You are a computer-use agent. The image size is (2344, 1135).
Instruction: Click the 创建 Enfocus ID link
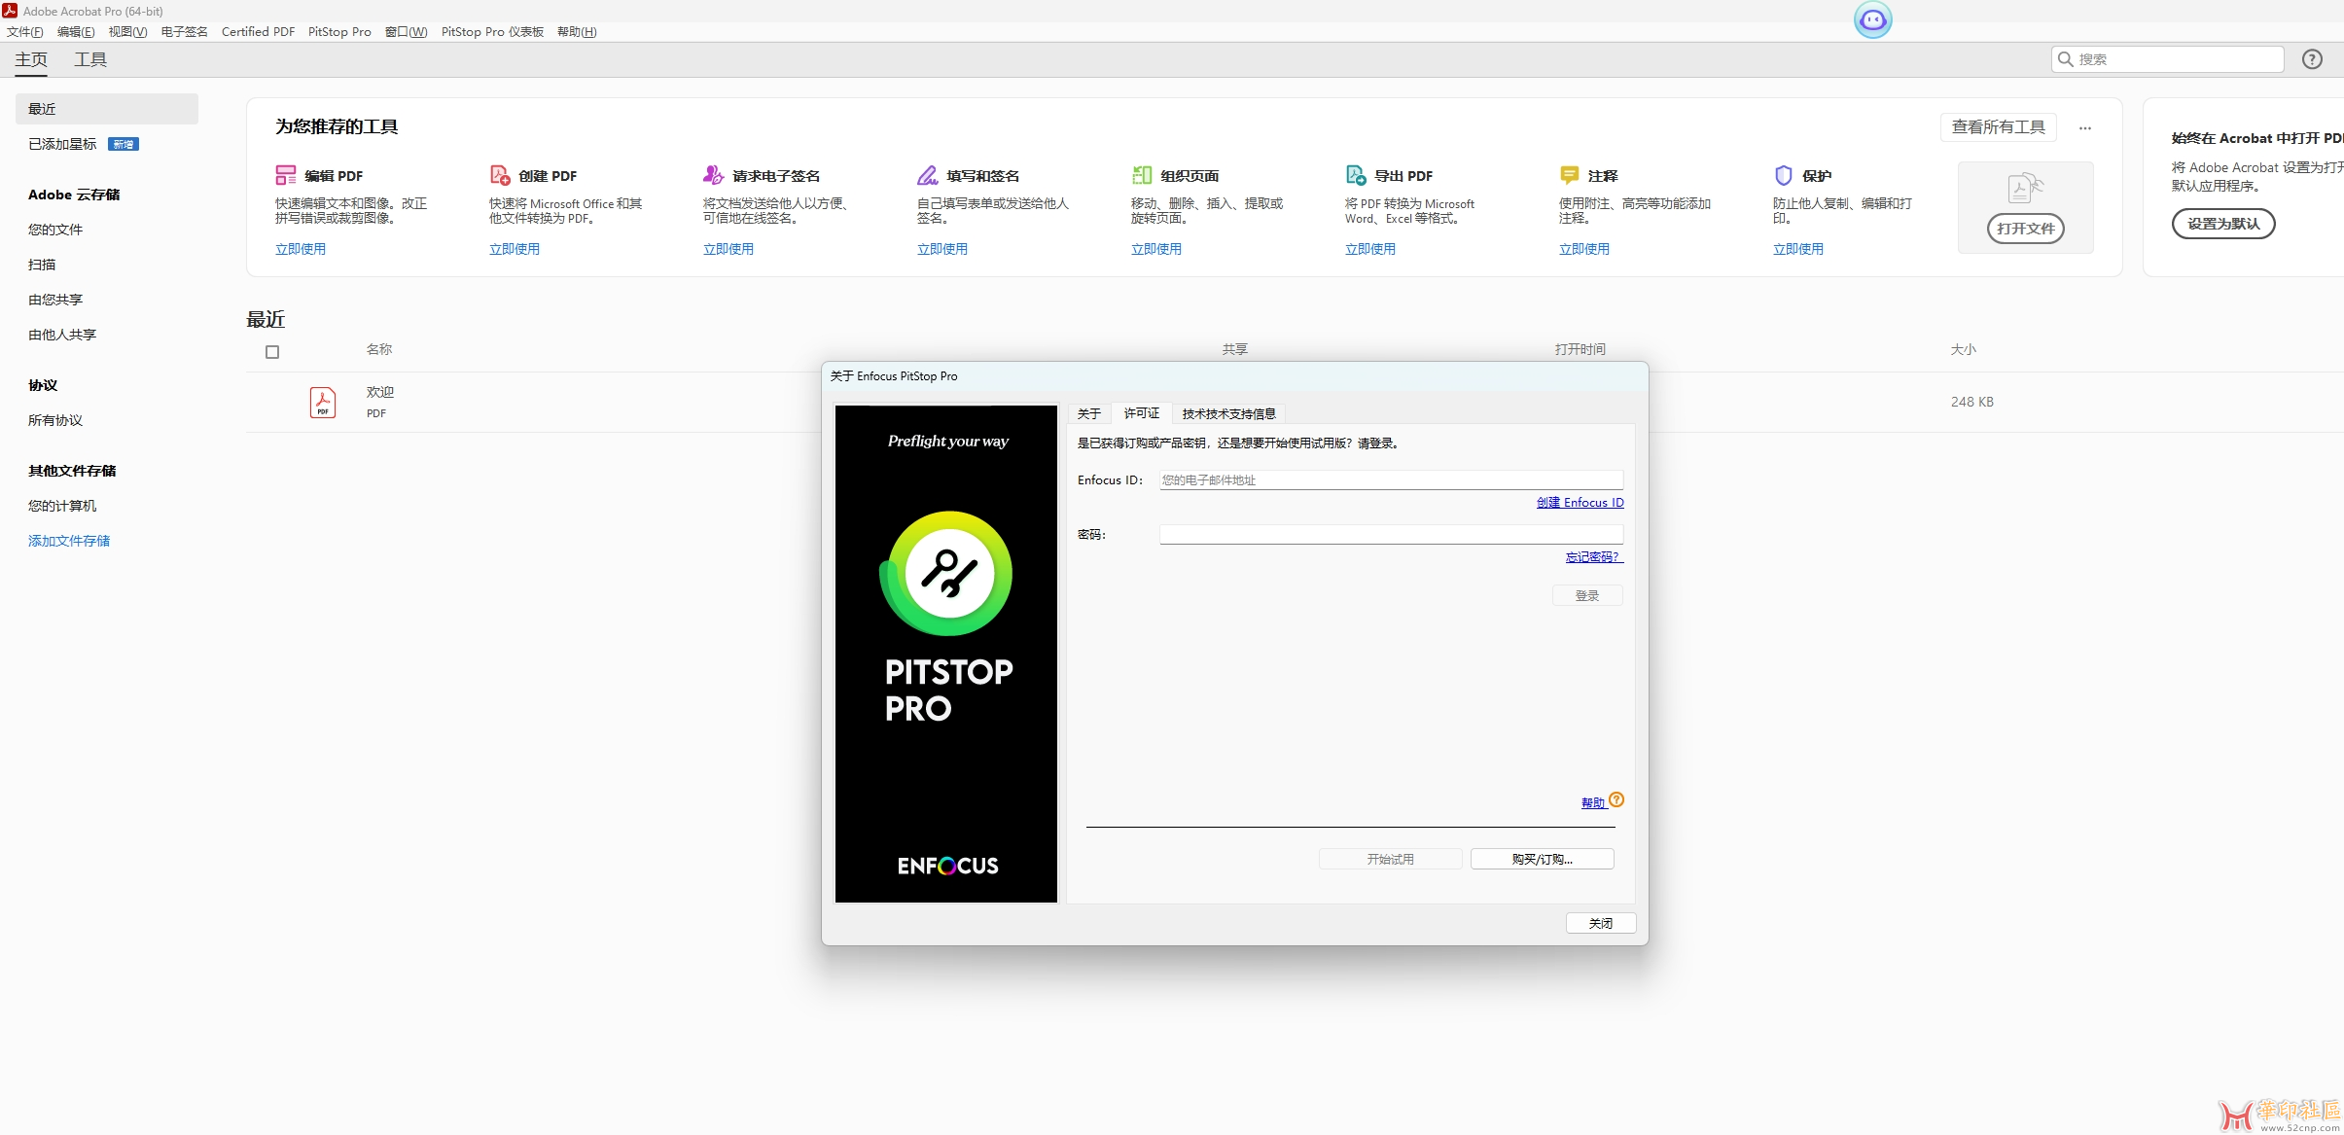click(x=1580, y=503)
